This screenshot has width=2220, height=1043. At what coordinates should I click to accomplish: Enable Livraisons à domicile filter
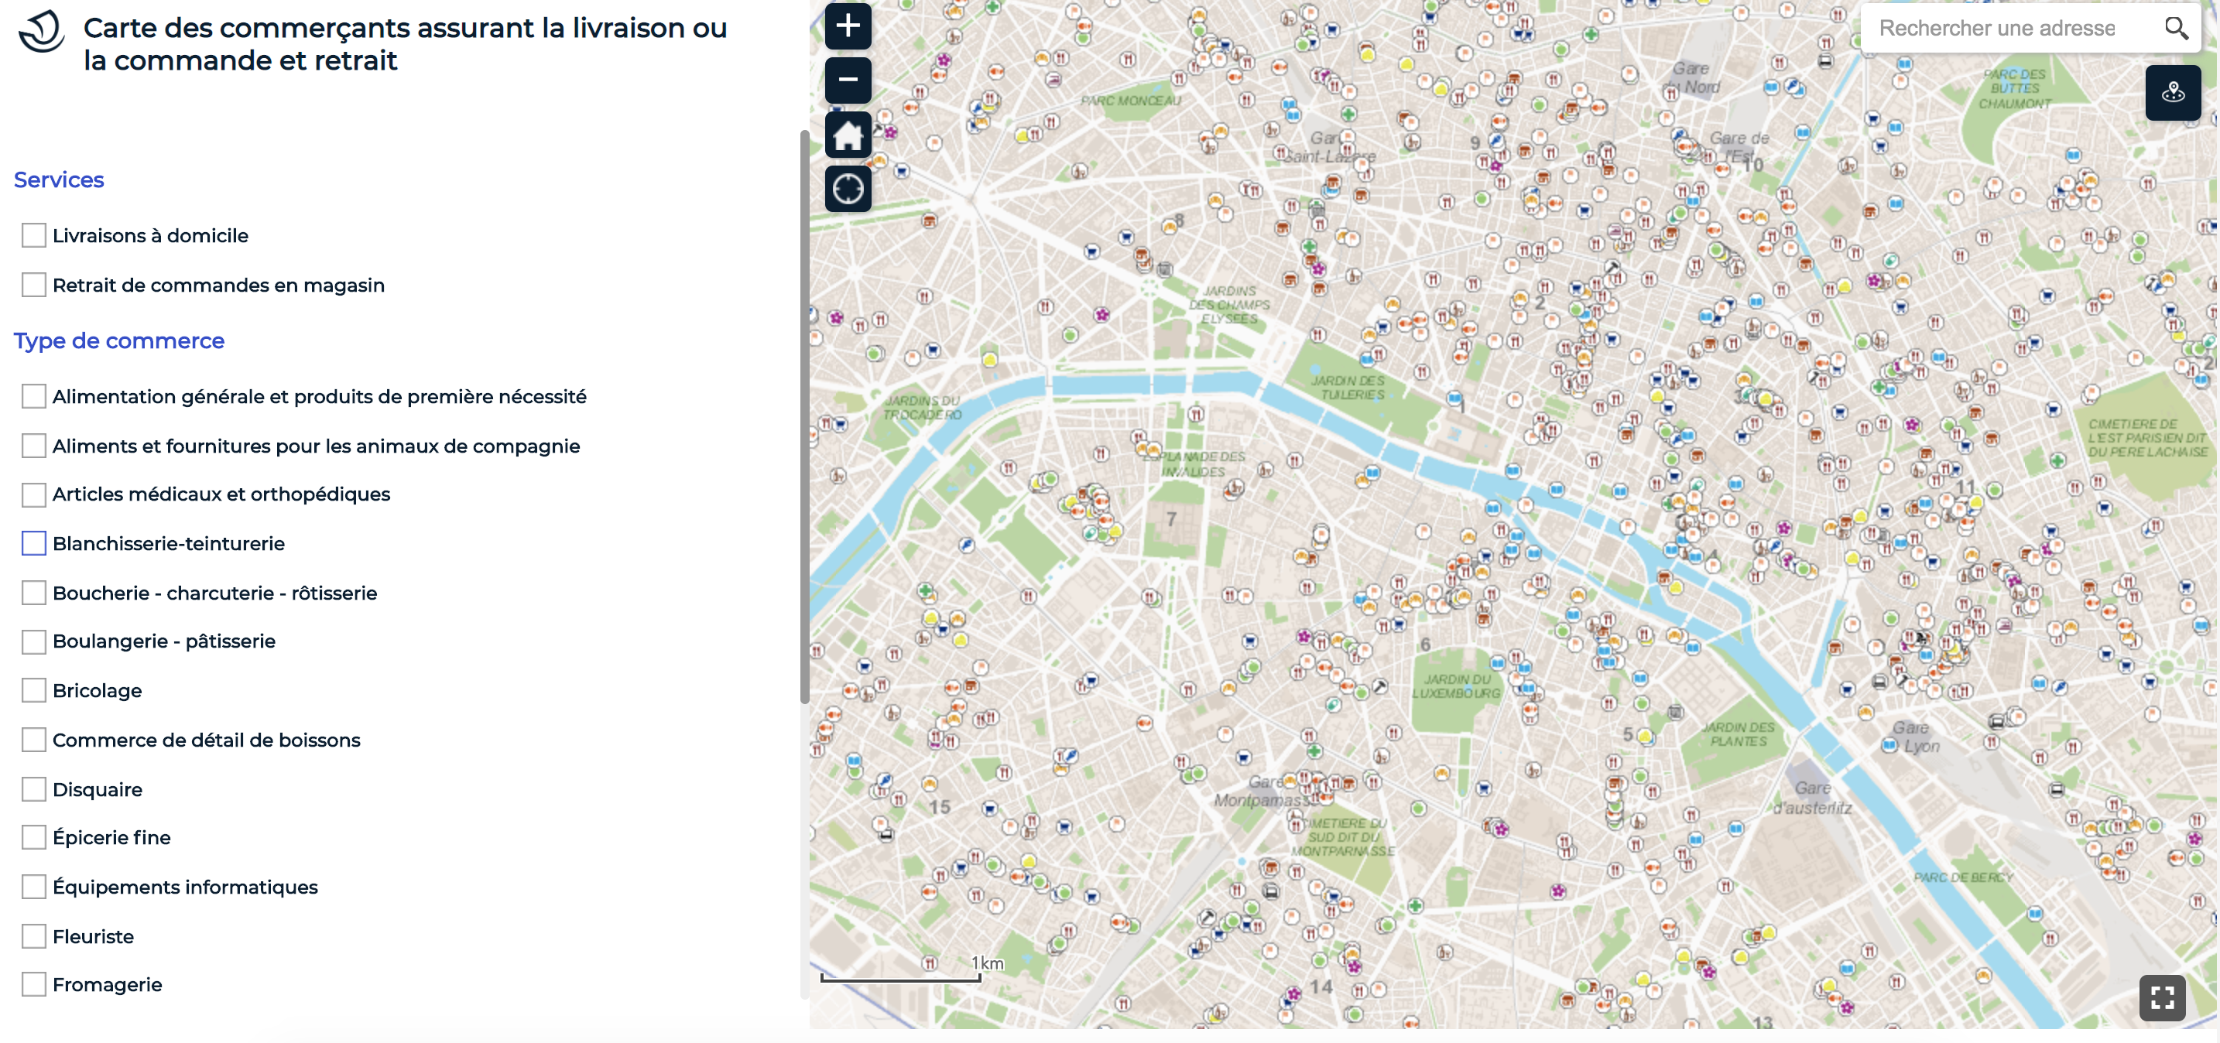coord(33,235)
